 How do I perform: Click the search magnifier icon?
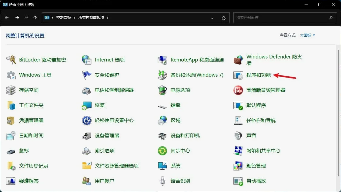(x=331, y=18)
